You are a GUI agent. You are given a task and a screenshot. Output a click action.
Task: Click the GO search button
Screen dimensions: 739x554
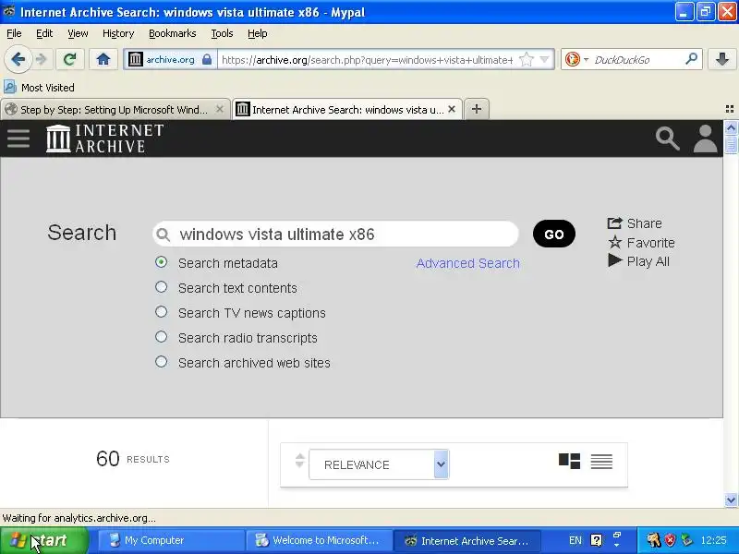click(553, 235)
